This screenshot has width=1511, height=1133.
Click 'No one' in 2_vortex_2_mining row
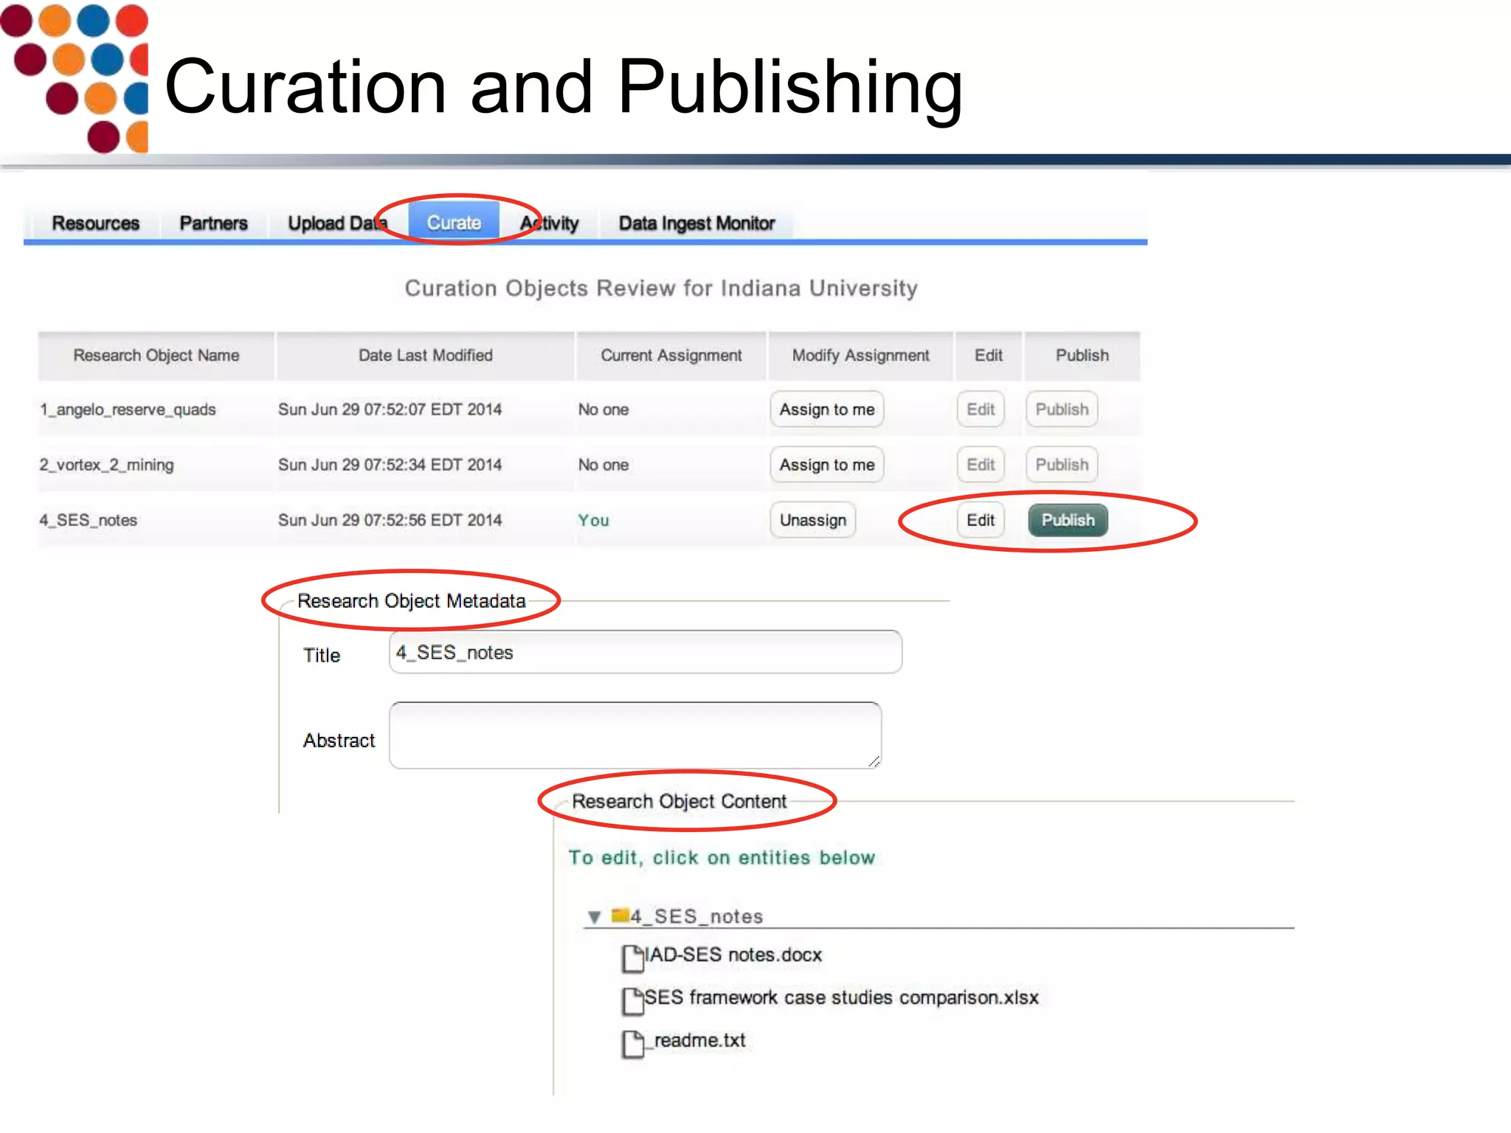[604, 465]
